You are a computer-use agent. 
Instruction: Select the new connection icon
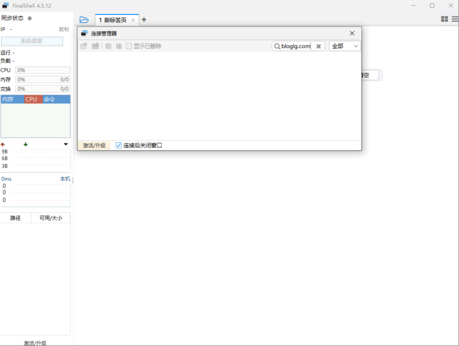[x=84, y=46]
